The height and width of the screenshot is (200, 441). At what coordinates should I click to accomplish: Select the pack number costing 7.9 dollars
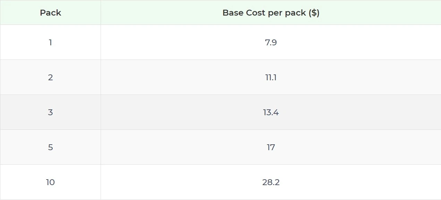click(50, 43)
